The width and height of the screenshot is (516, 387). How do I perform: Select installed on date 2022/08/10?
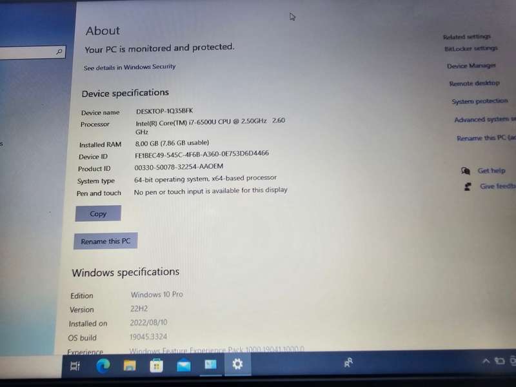click(x=148, y=322)
